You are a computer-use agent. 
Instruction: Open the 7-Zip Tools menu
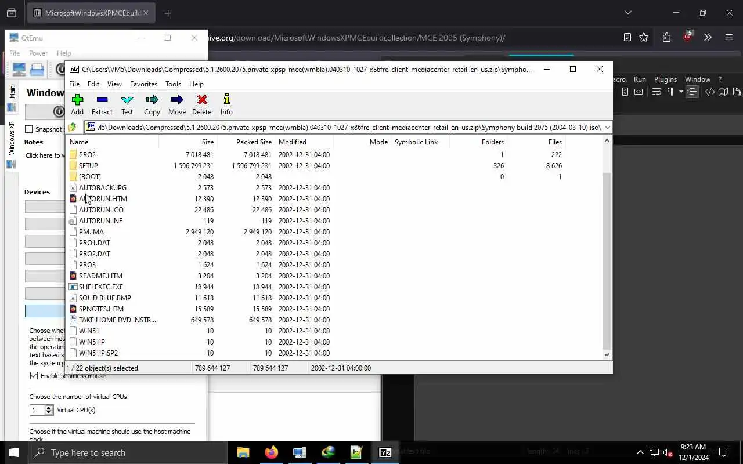(174, 84)
